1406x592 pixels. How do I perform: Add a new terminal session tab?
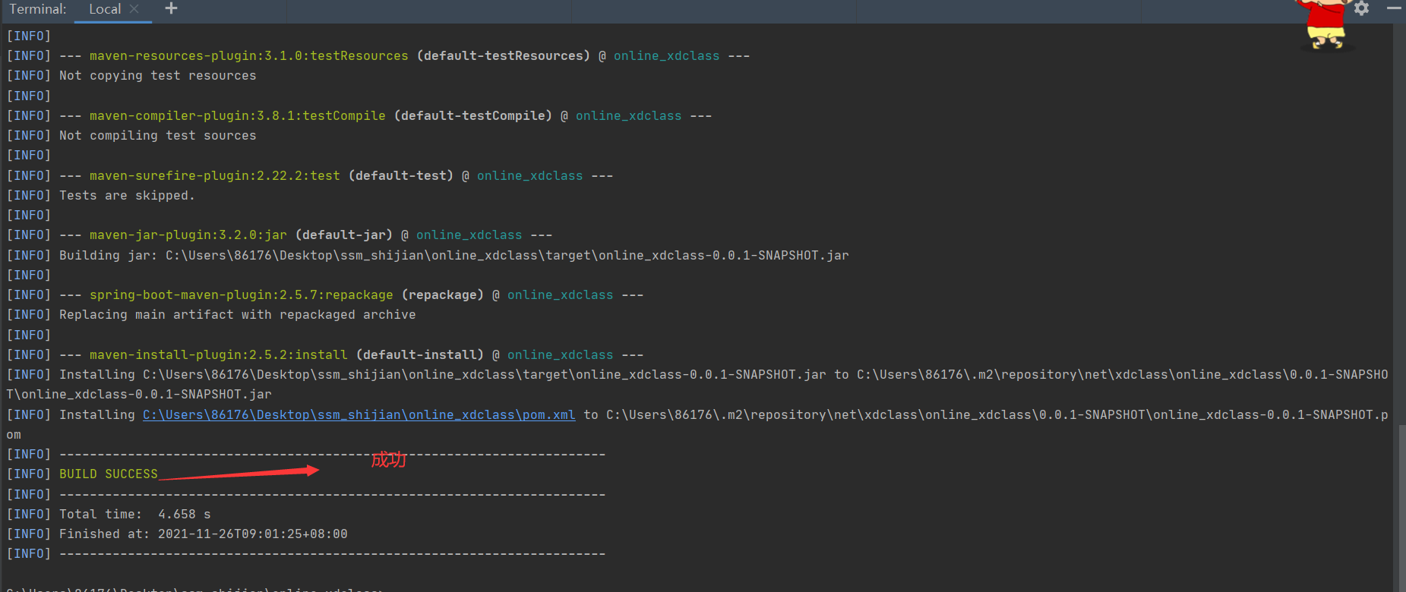(x=171, y=8)
